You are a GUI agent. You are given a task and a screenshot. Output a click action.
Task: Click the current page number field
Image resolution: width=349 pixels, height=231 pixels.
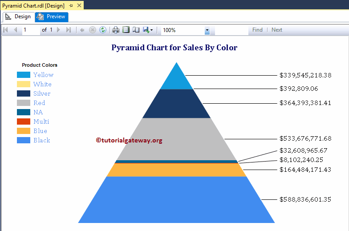(31, 30)
